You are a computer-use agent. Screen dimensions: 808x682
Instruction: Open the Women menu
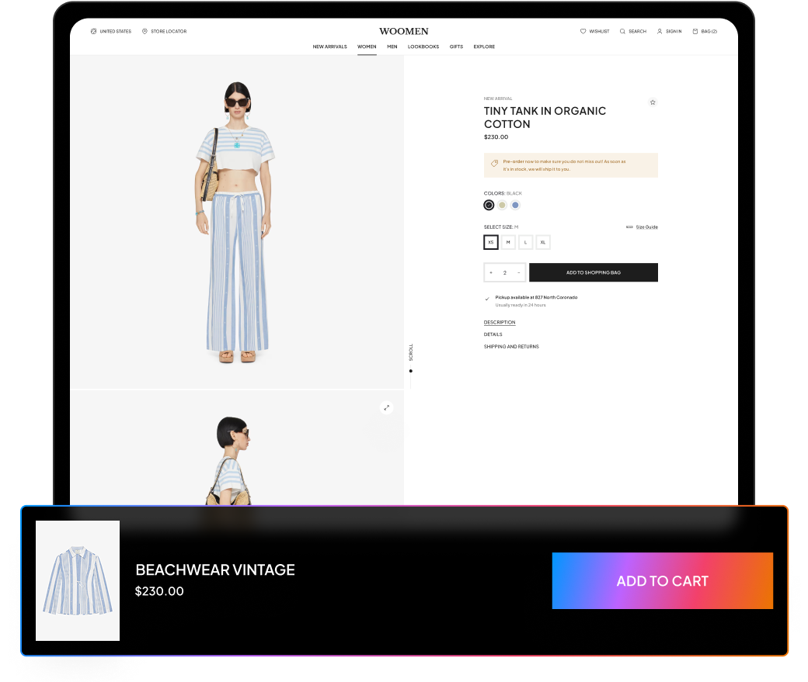(367, 47)
